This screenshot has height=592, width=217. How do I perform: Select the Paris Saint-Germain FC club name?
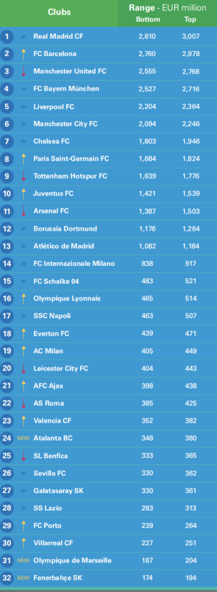(71, 159)
